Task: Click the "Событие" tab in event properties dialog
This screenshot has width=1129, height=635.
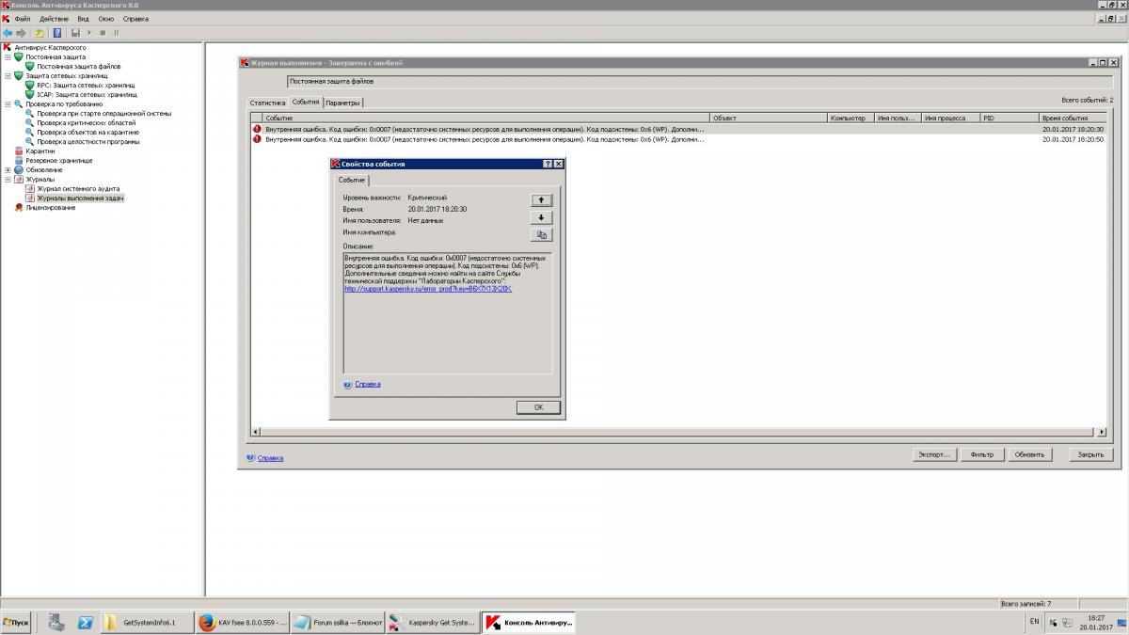Action: click(352, 179)
